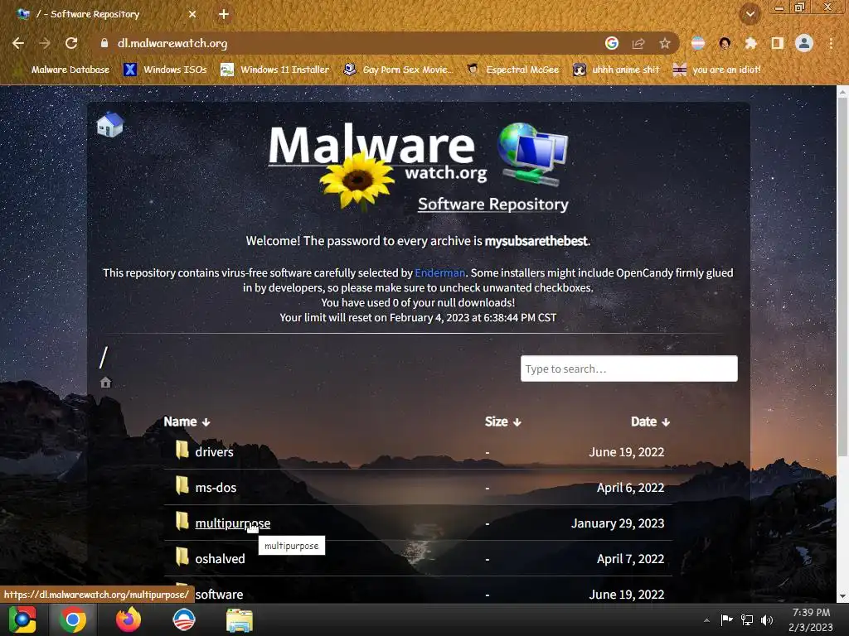Open the Windows 11 Installer bookmark
Screen dimensions: 849x636
275,70
